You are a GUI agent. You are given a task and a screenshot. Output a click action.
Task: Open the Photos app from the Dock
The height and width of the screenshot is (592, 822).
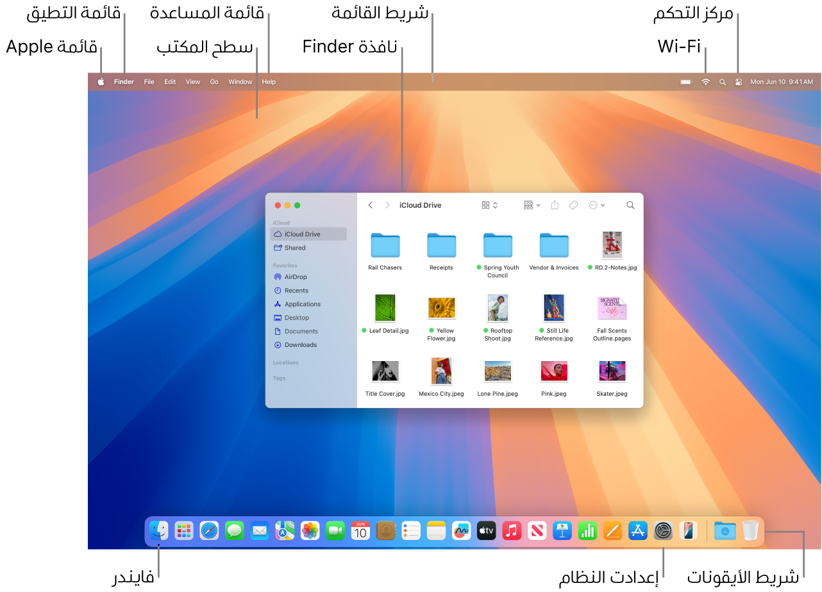click(x=310, y=530)
